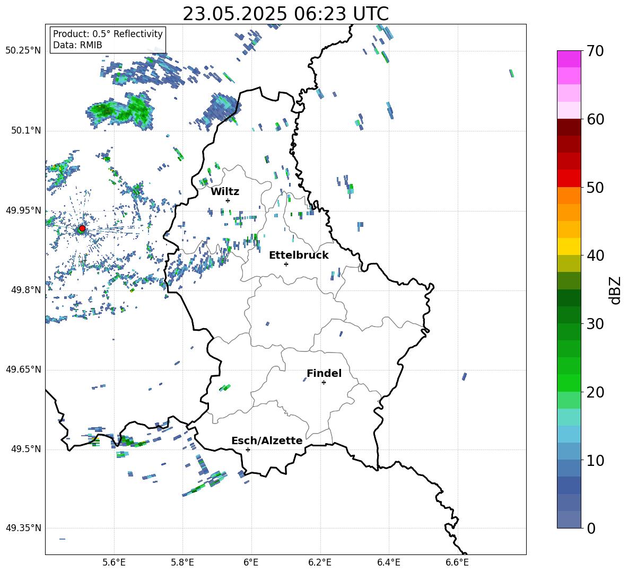Click the Findel city label
The height and width of the screenshot is (573, 628).
[x=324, y=373]
